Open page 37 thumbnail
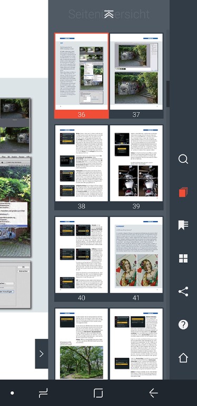This screenshot has height=406, width=197. tap(136, 76)
